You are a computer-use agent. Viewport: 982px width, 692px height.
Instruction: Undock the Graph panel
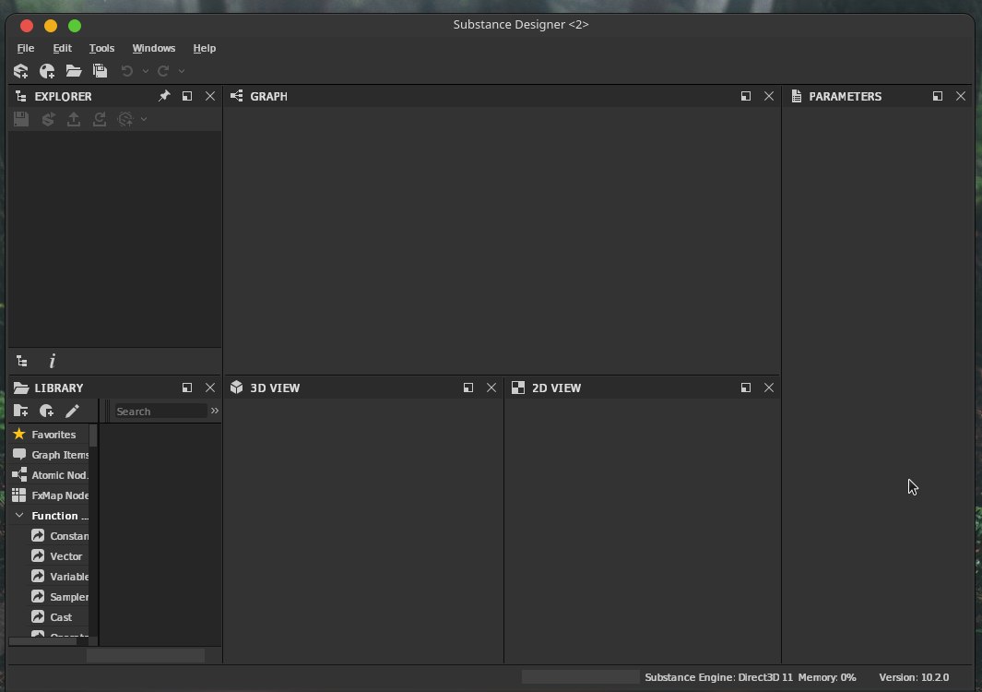coord(745,96)
